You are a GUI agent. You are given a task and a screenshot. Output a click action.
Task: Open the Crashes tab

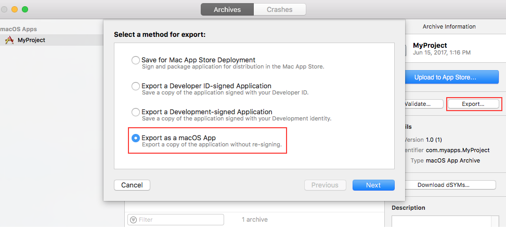coord(280,9)
